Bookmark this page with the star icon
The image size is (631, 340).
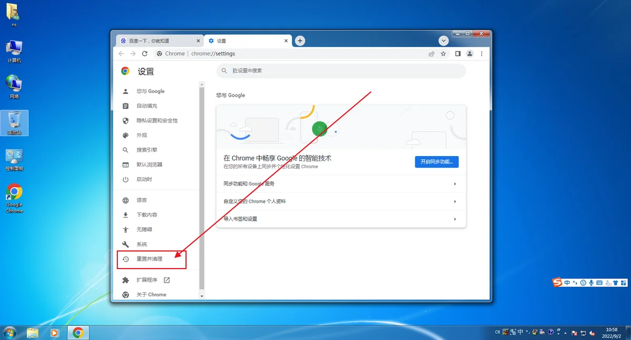[x=443, y=54]
